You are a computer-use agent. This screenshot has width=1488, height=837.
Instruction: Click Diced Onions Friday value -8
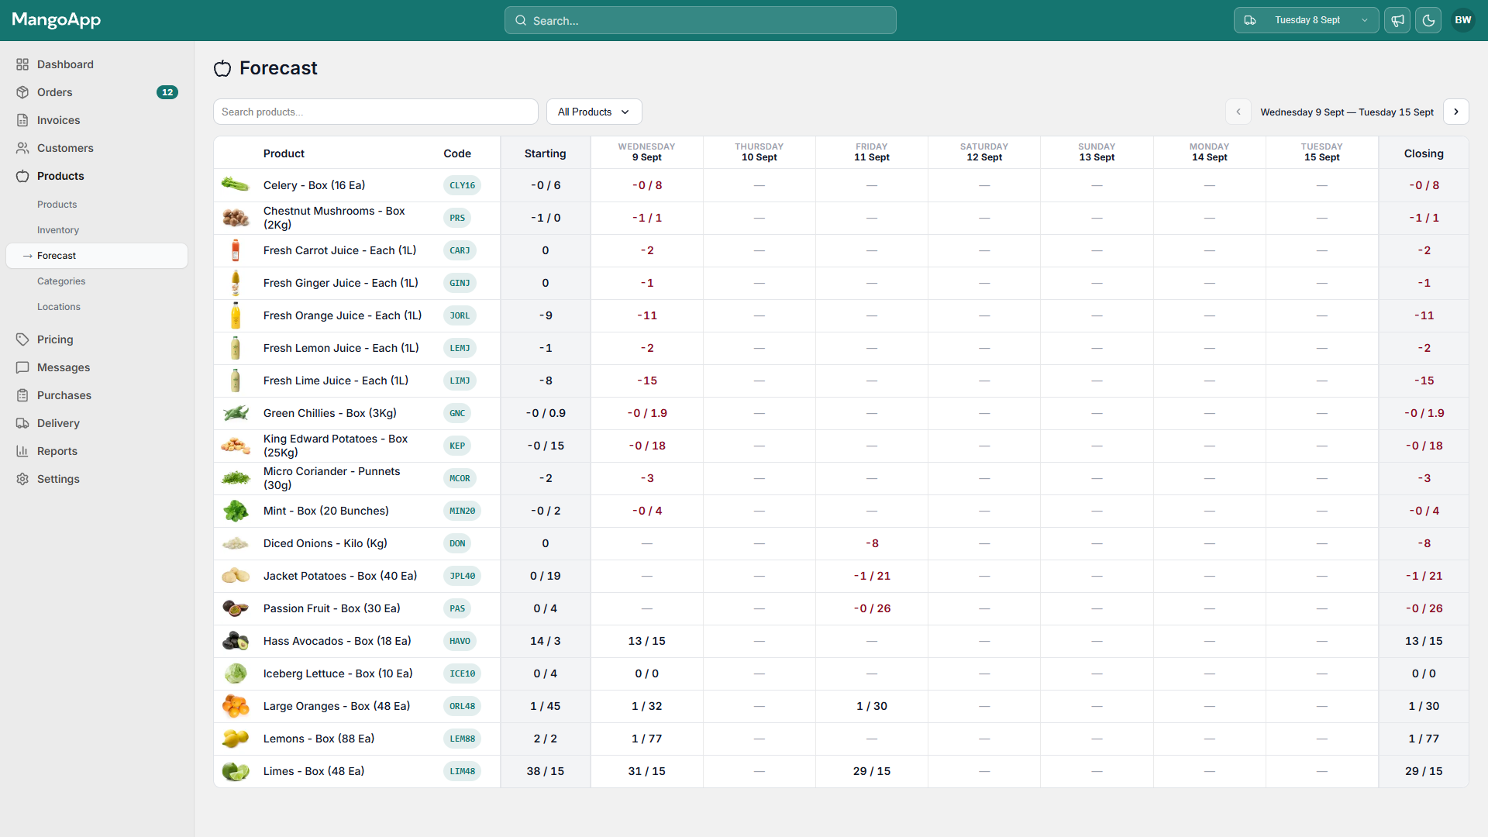point(872,543)
